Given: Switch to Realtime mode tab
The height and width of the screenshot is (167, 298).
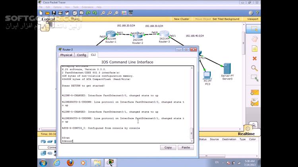Looking at the screenshot, I should (x=246, y=134).
